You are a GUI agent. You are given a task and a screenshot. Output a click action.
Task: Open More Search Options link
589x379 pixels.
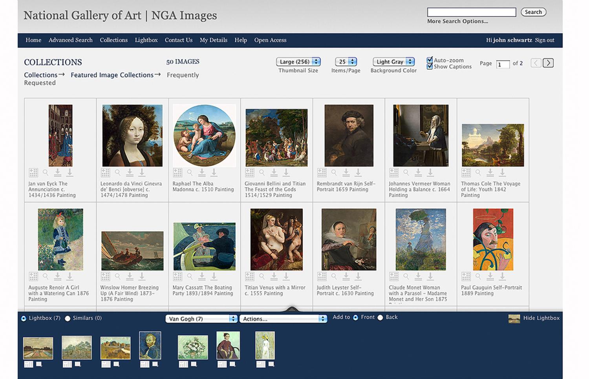tap(457, 22)
